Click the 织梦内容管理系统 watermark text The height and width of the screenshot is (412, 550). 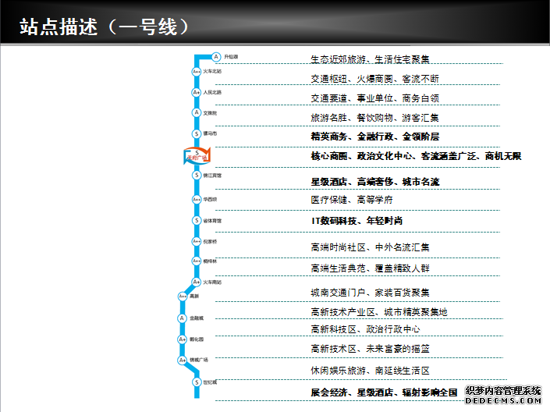click(x=503, y=390)
